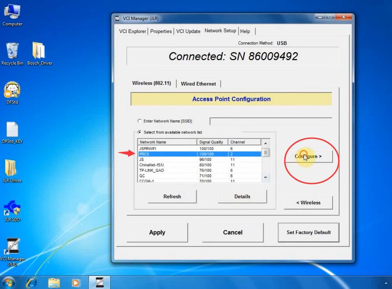Screen dimensions: 392x289
Task: Open Windows Media Player in taskbar
Action: point(75,283)
